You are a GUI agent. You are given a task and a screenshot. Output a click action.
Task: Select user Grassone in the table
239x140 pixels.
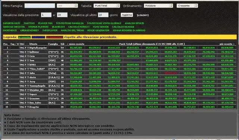point(34,99)
